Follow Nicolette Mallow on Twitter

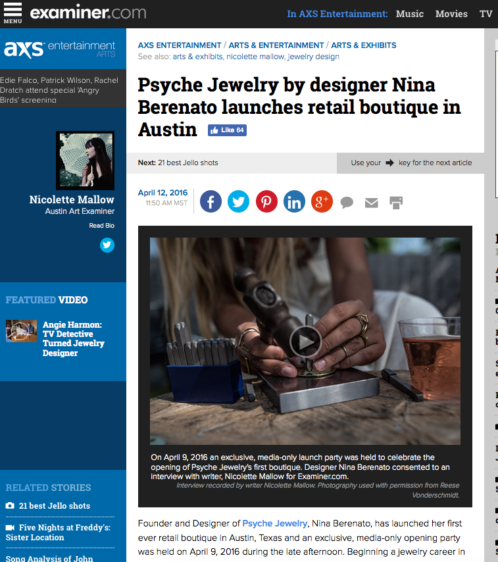click(107, 245)
